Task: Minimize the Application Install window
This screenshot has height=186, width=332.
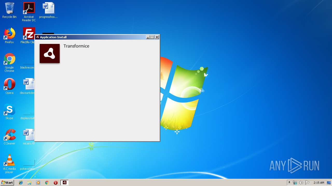Action: (x=148, y=37)
